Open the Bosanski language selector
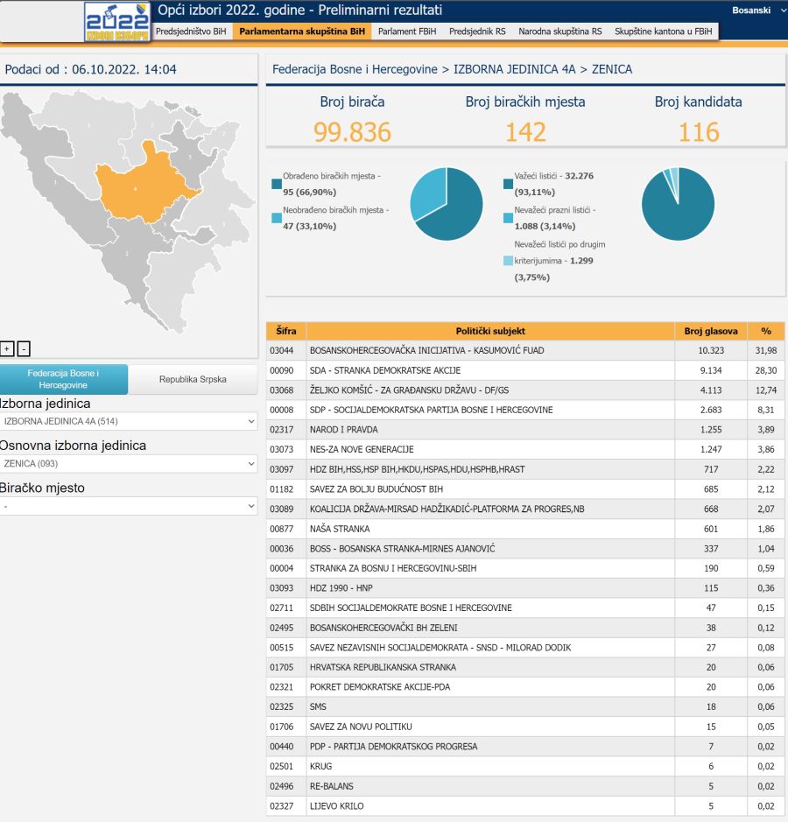Viewport: 788px width, 822px height. coord(756,11)
